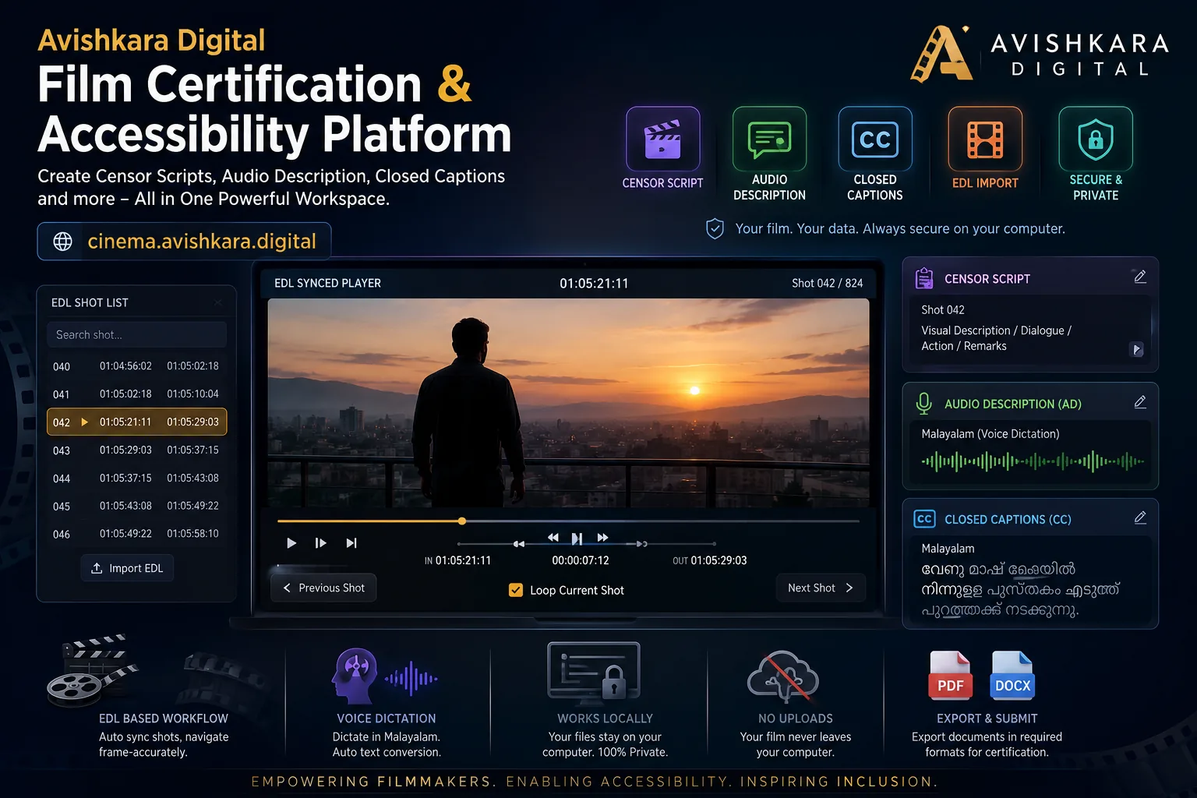Click the 'Shot 042 / 824' counter
This screenshot has width=1197, height=798.
827,283
